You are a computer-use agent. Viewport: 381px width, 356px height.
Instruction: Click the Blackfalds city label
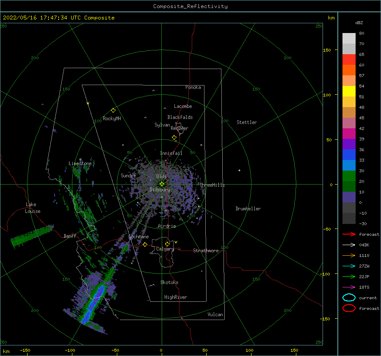[x=180, y=117]
